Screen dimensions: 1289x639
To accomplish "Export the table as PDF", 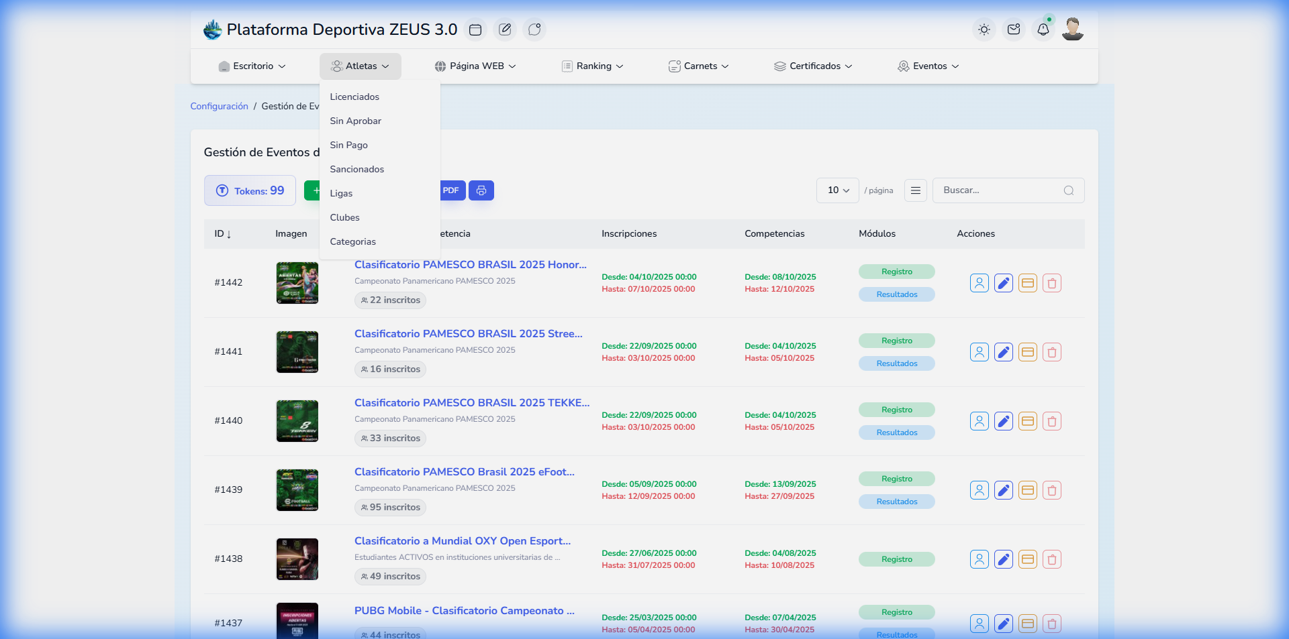I will 451,190.
